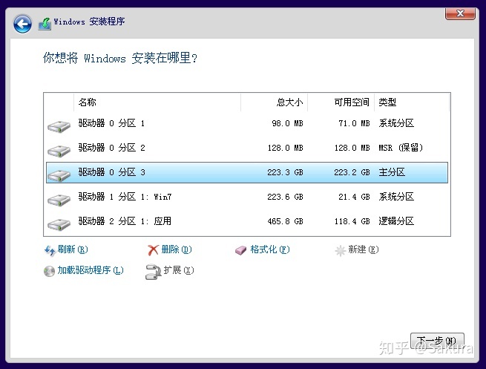
Task: Click the red X delete icon
Action: 153,250
